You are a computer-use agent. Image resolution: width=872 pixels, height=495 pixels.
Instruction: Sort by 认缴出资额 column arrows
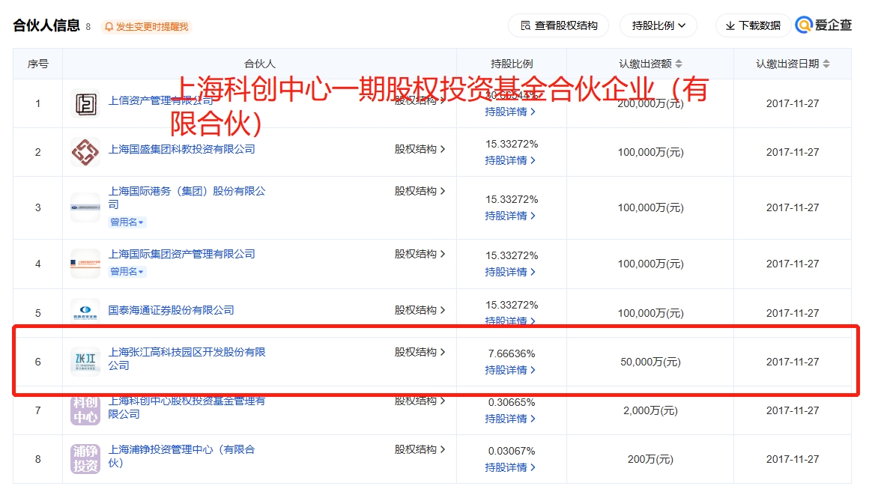pos(679,64)
